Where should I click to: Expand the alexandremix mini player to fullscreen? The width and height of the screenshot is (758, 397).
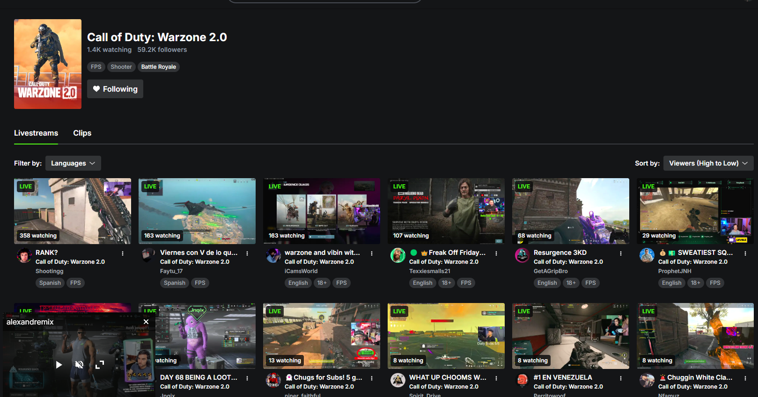100,365
